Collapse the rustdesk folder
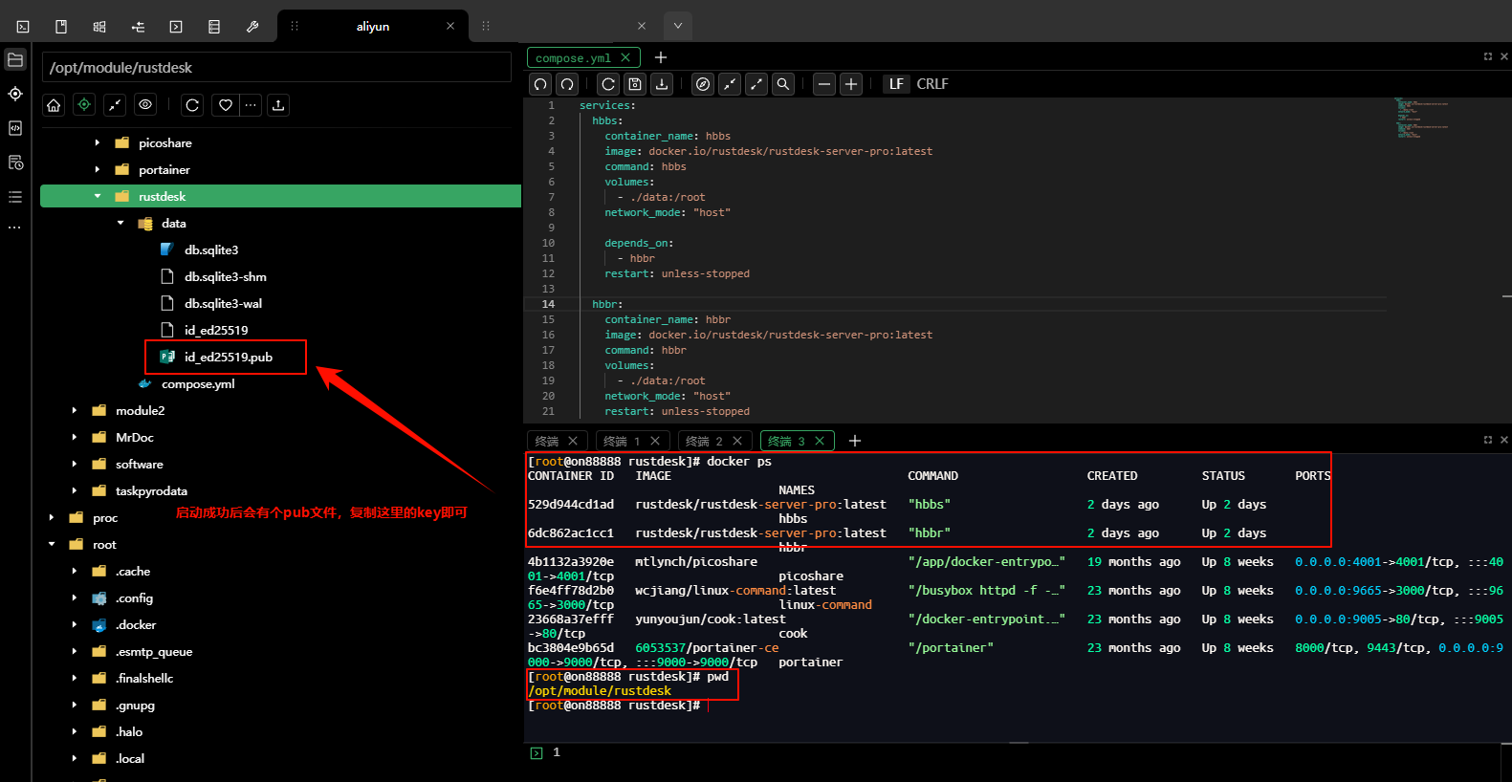 coord(98,197)
